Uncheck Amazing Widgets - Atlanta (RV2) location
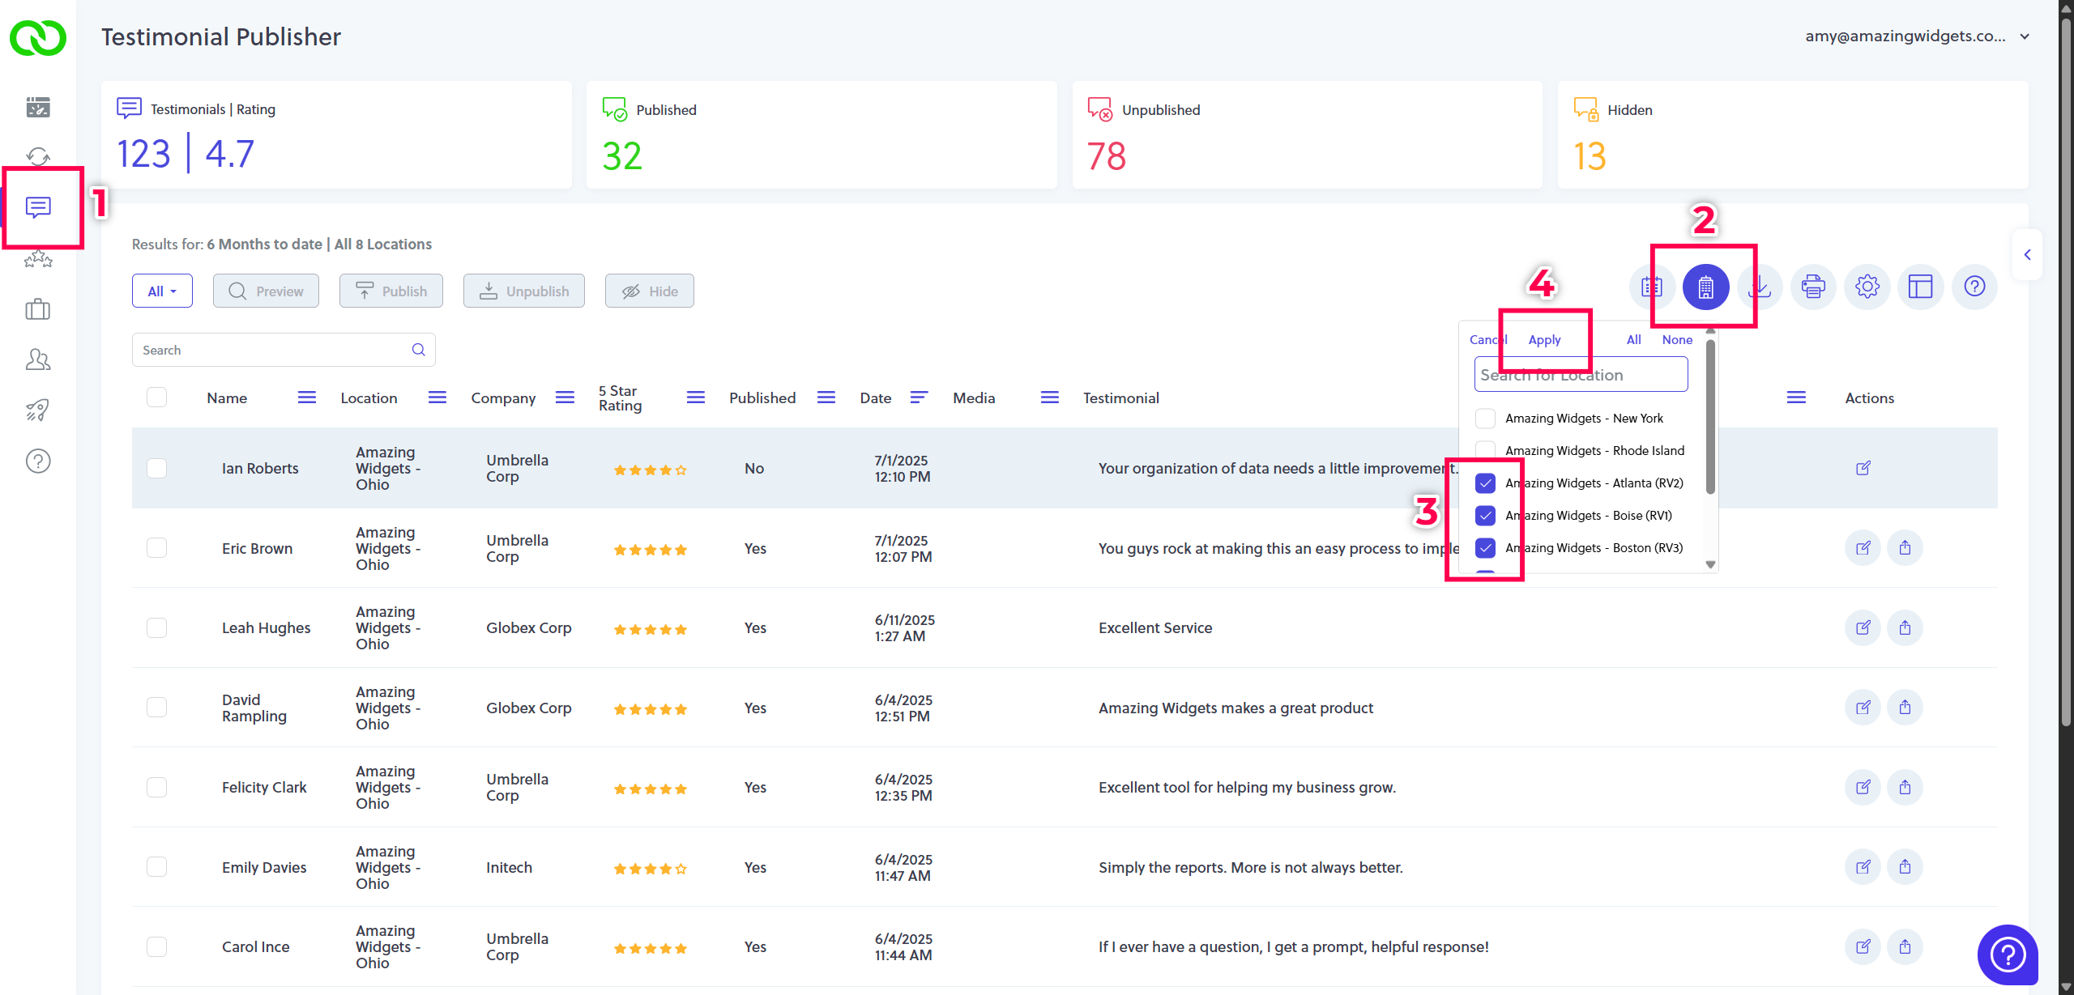This screenshot has height=995, width=2074. [x=1485, y=483]
